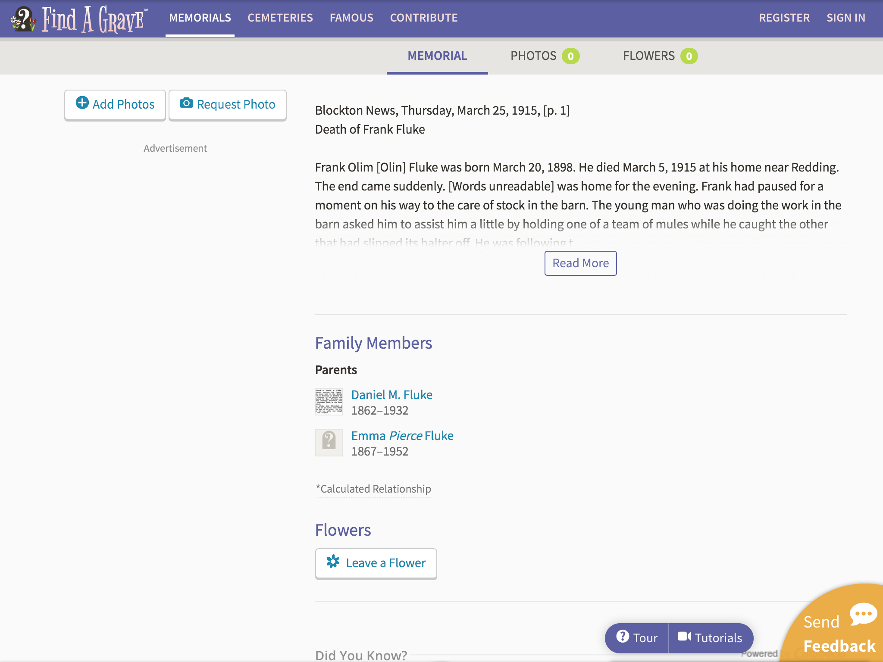Open the Memorials menu
Image resolution: width=883 pixels, height=662 pixels.
click(200, 18)
